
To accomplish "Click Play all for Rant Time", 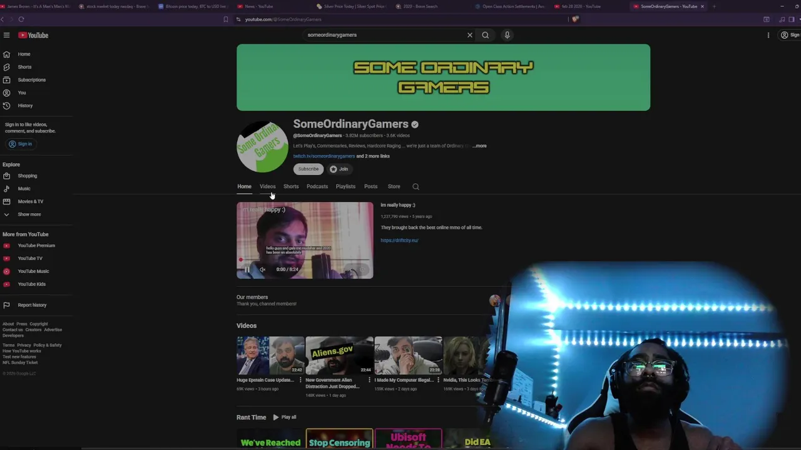I will click(x=285, y=417).
